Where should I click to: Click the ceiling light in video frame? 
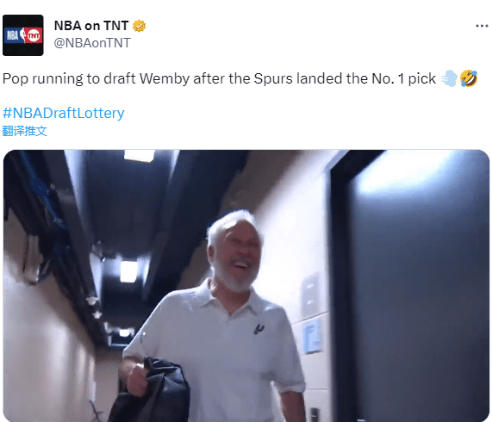tap(129, 271)
